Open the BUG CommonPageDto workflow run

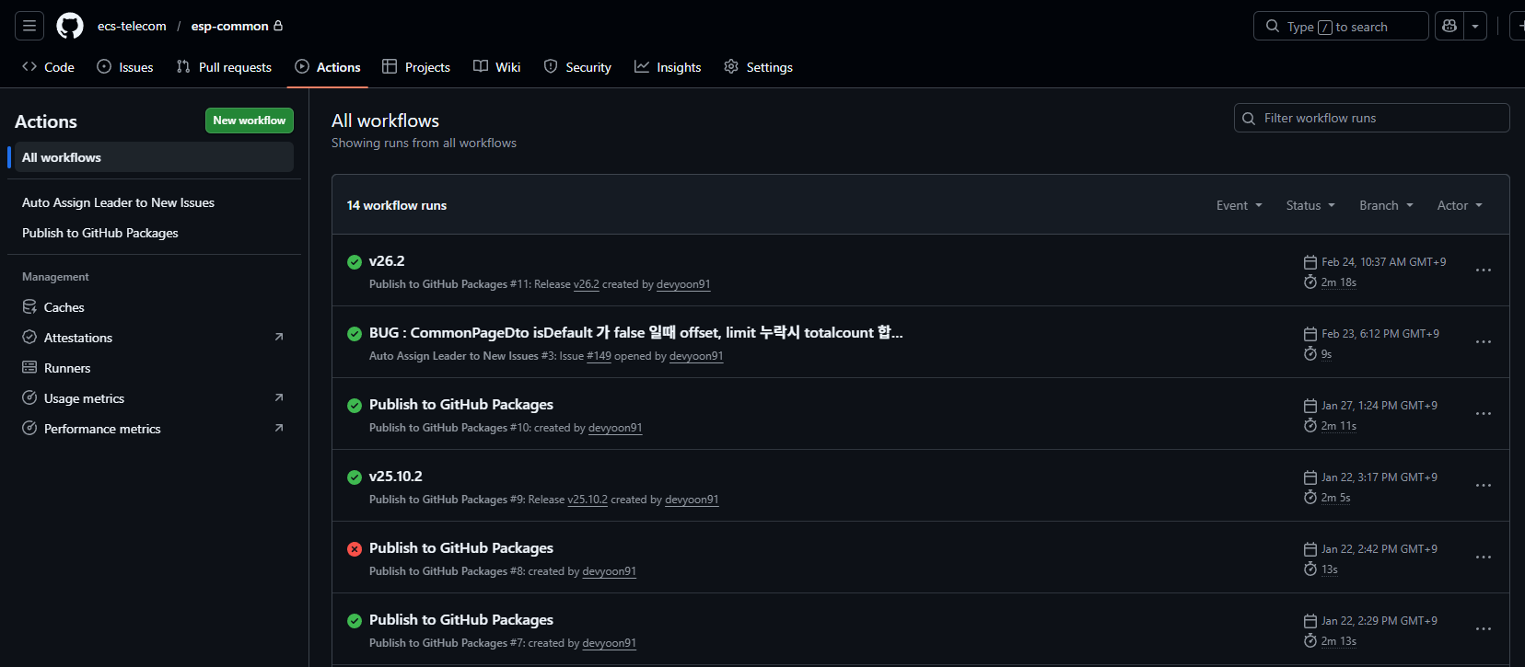click(635, 333)
